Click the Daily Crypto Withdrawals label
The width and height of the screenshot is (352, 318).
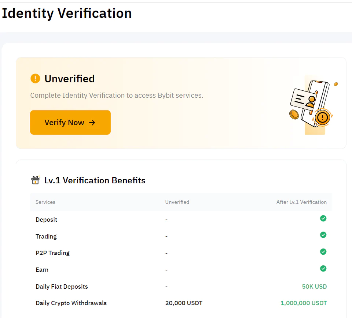pyautogui.click(x=71, y=303)
